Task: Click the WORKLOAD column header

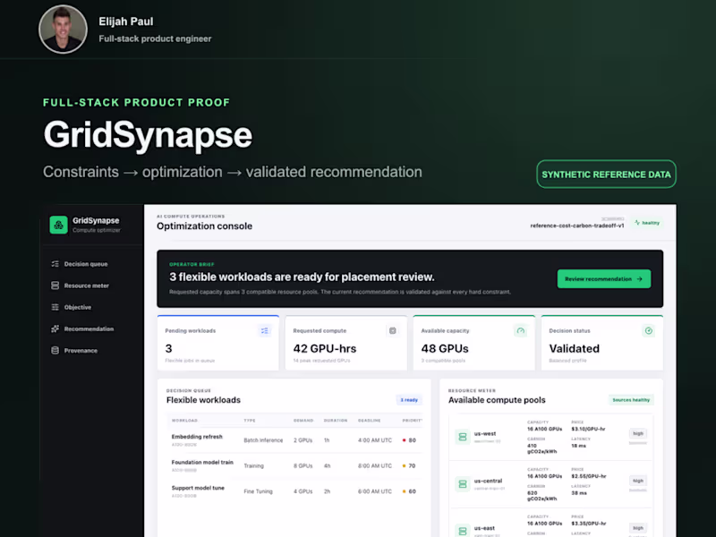Action: point(184,421)
